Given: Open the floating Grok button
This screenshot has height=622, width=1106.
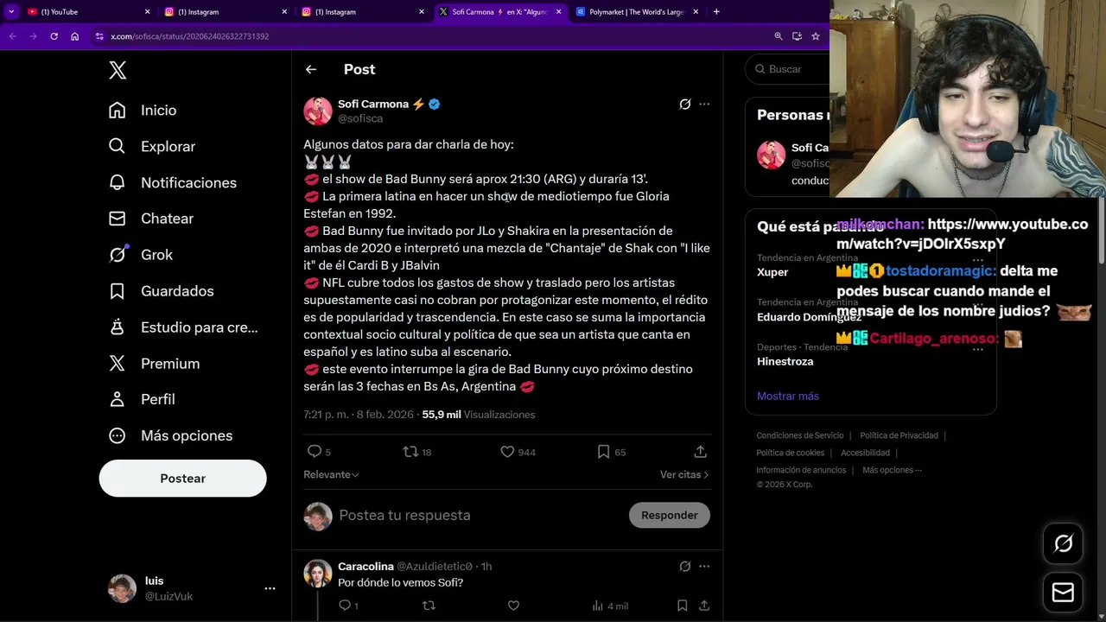Looking at the screenshot, I should [1063, 543].
